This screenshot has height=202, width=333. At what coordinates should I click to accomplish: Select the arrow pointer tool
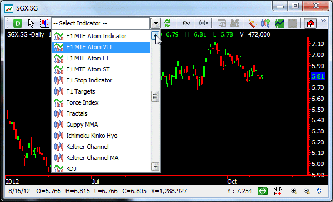[31, 23]
